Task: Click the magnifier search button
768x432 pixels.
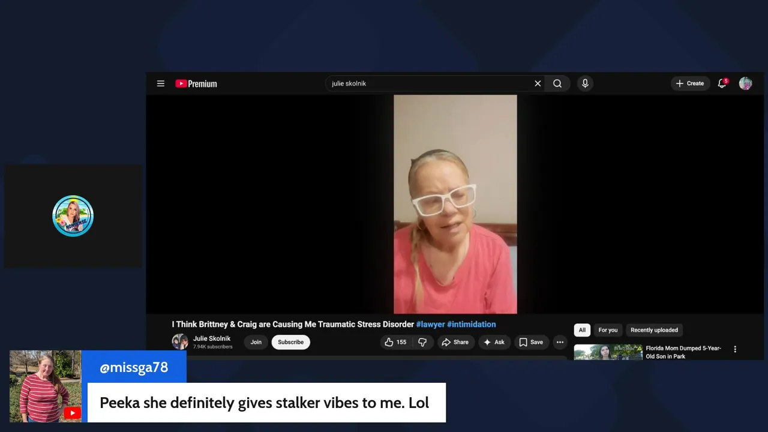Action: 557,83
